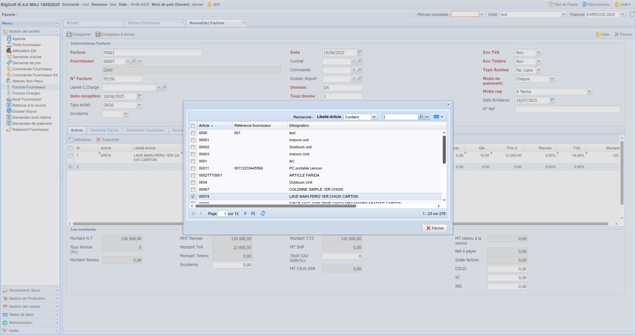
Task: Close the Nouvel(le) Facture tab
Action: [244, 22]
